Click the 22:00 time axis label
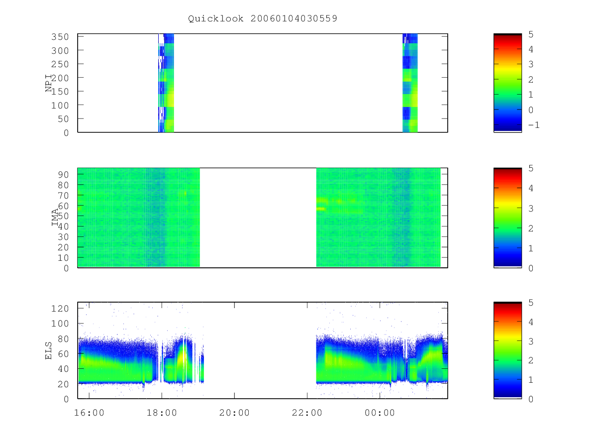This screenshot has width=597, height=448. (307, 412)
